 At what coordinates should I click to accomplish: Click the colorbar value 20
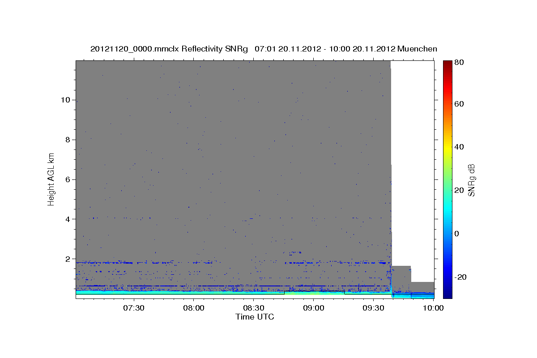460,190
